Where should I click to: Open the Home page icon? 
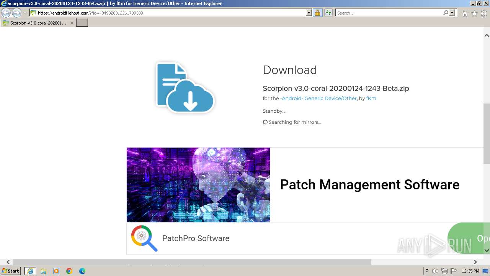click(465, 13)
